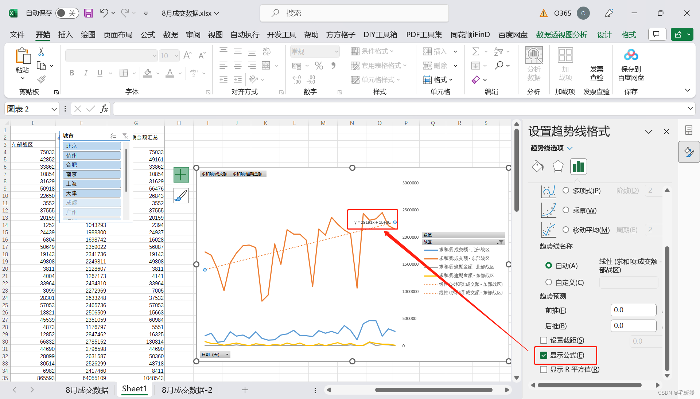Select Polynomial trendline radio button
This screenshot has height=399, width=700.
[x=566, y=190]
